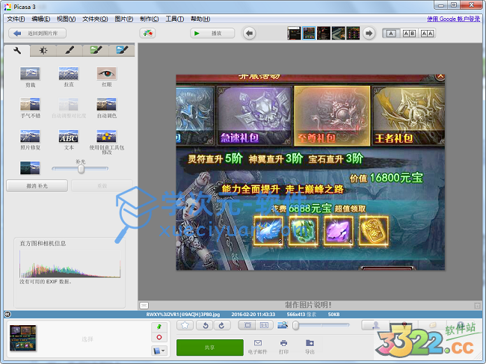The height and width of the screenshot is (364, 486).
Task: Open the 制作(C) menu
Action: pyautogui.click(x=149, y=19)
